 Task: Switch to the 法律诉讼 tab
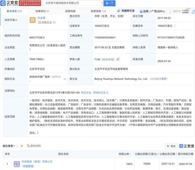click(42, 11)
